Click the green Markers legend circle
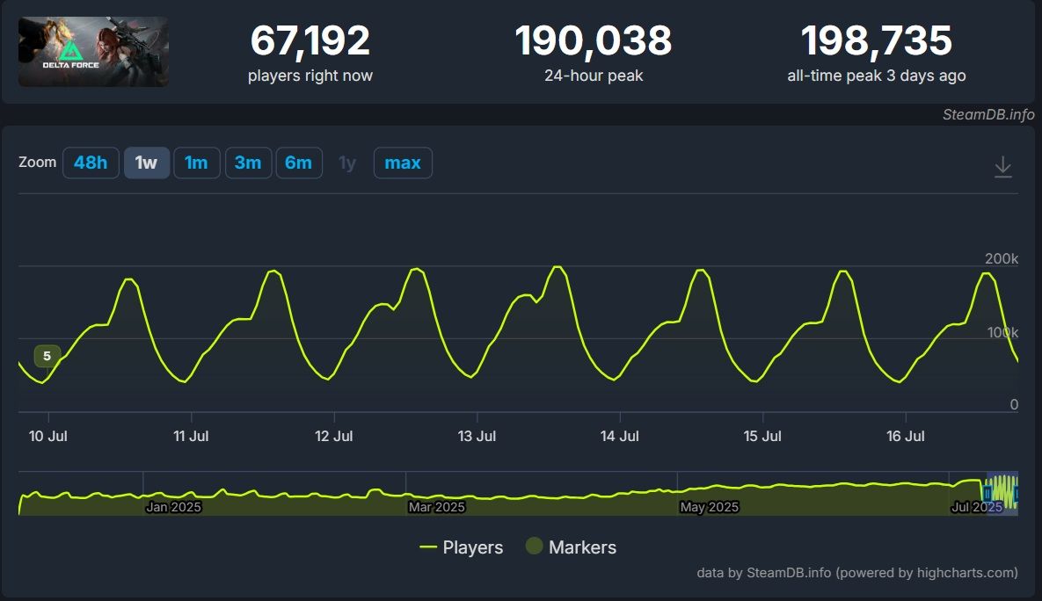 click(x=534, y=547)
